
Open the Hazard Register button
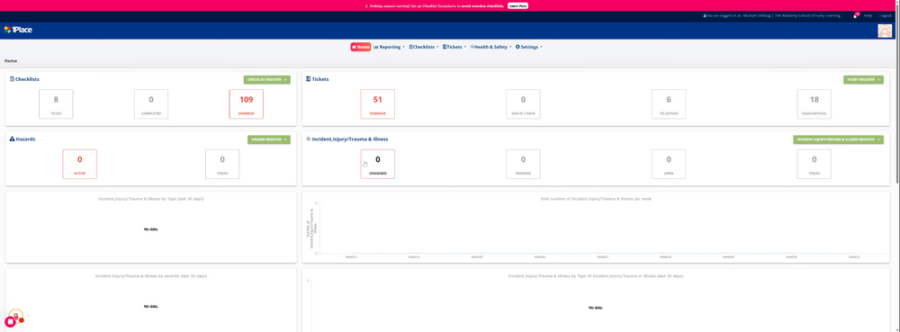pyautogui.click(x=268, y=139)
